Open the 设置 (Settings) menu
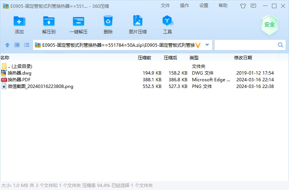 point(204,6)
